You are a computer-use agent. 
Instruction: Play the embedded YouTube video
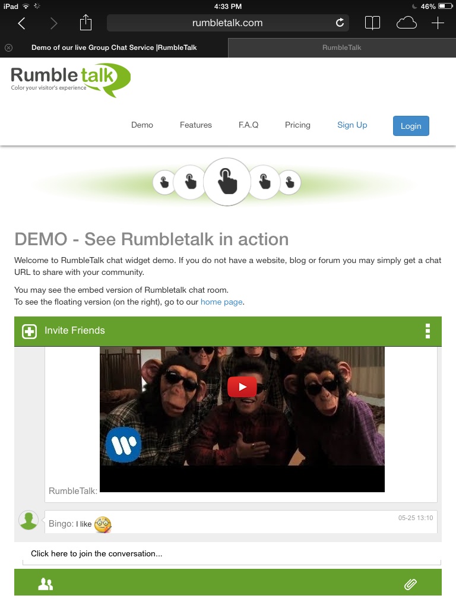tap(242, 387)
